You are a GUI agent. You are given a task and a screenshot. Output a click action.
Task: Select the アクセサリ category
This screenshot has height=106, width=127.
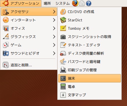pyautogui.click(x=29, y=12)
